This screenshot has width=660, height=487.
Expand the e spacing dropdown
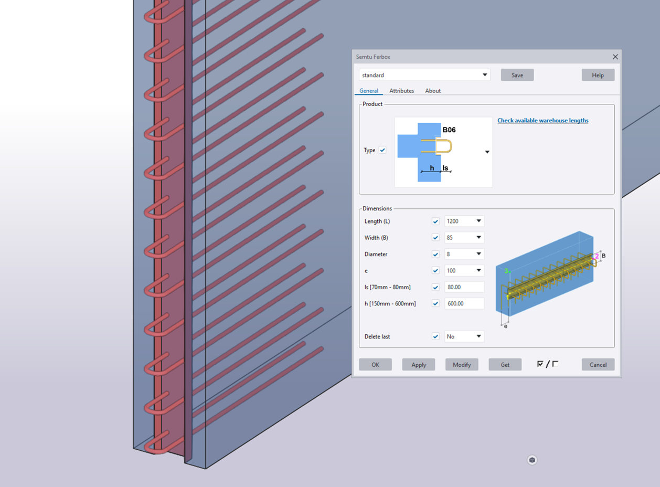coord(478,271)
